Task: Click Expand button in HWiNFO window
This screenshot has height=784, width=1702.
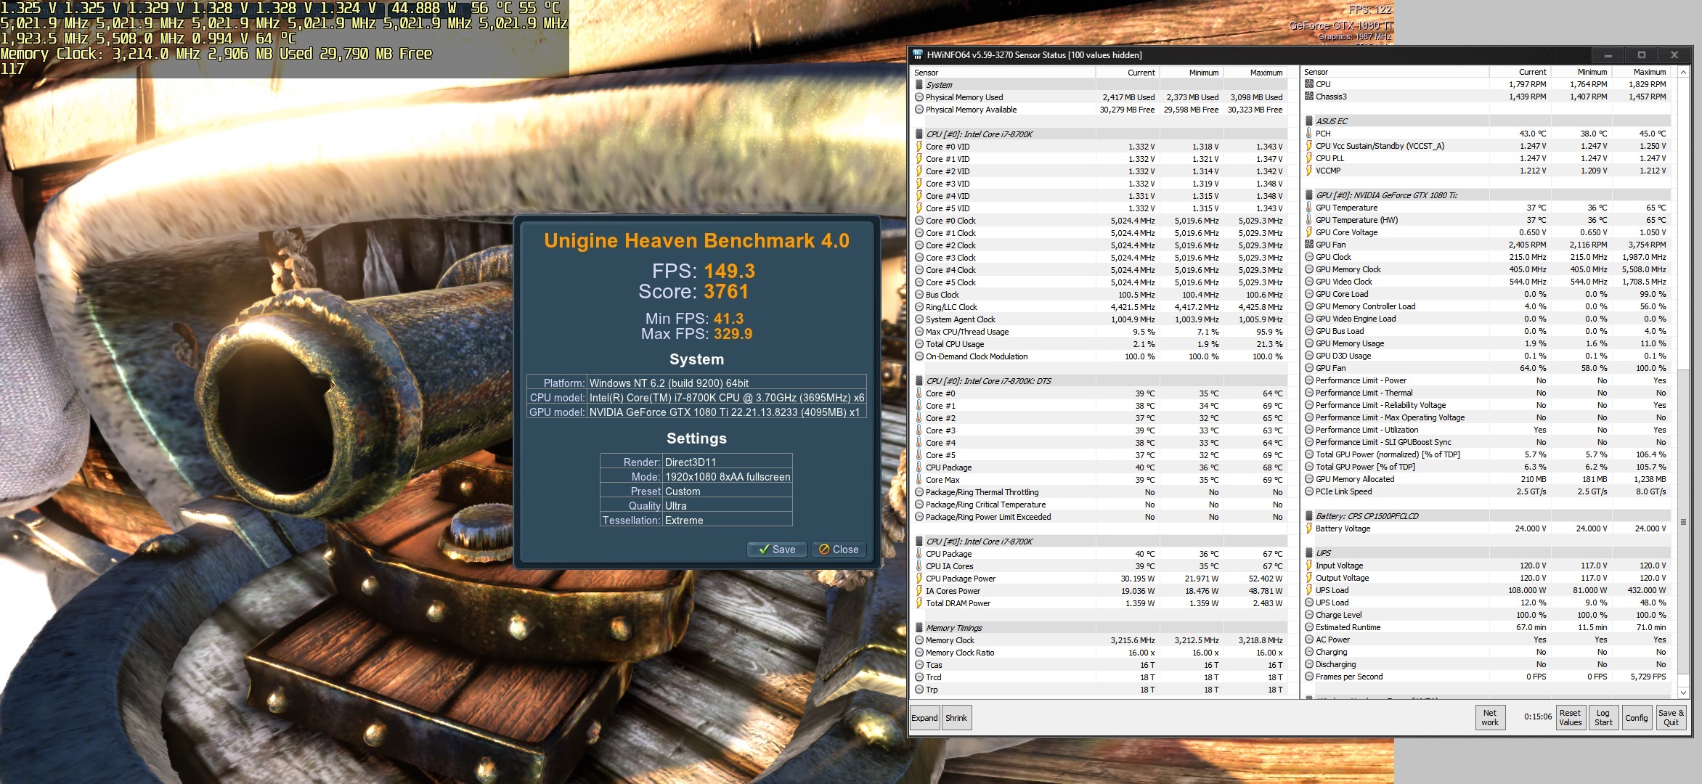Action: 924,718
